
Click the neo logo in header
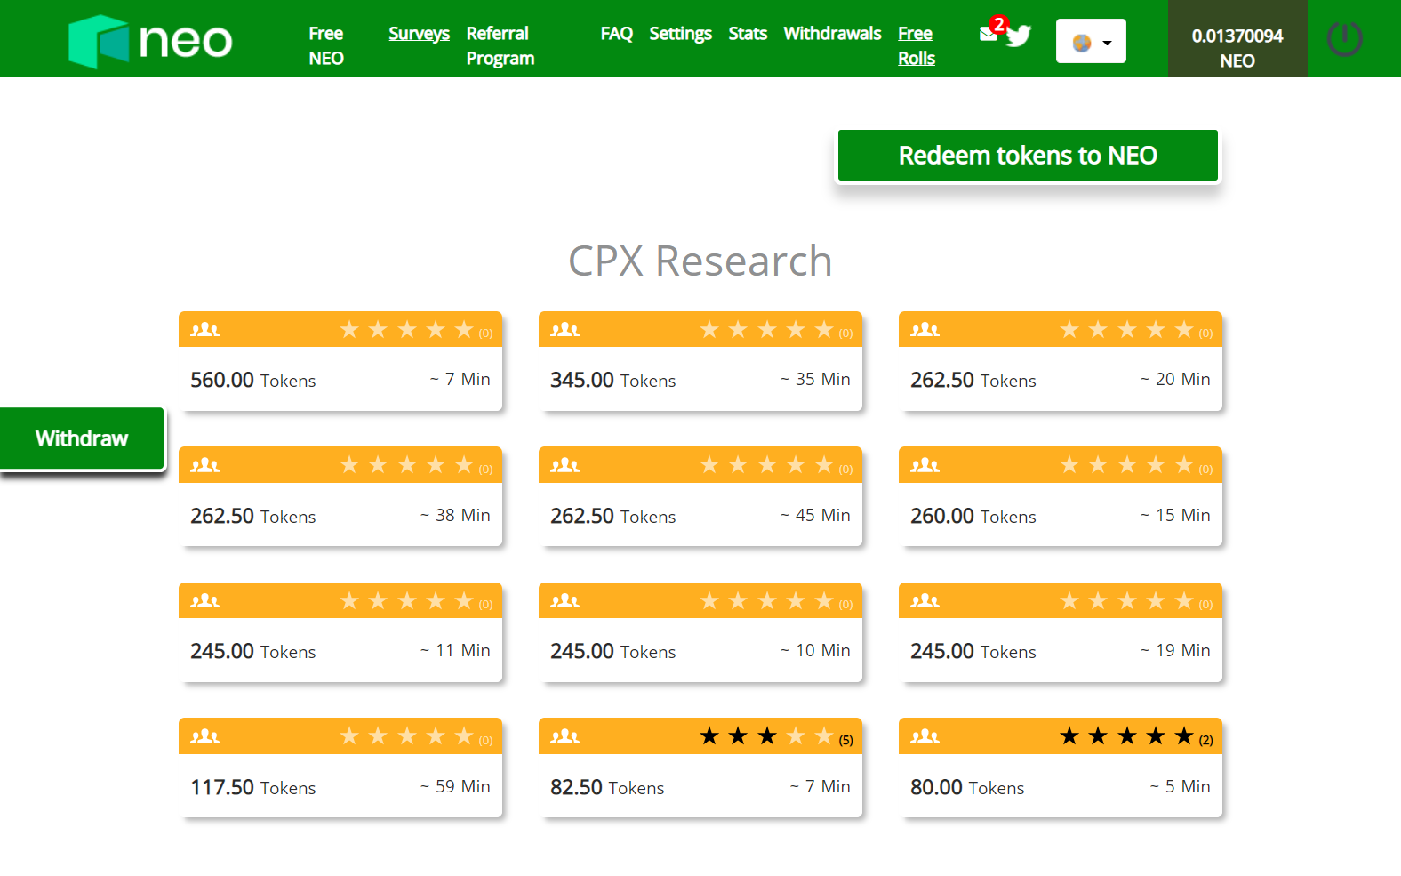point(150,41)
